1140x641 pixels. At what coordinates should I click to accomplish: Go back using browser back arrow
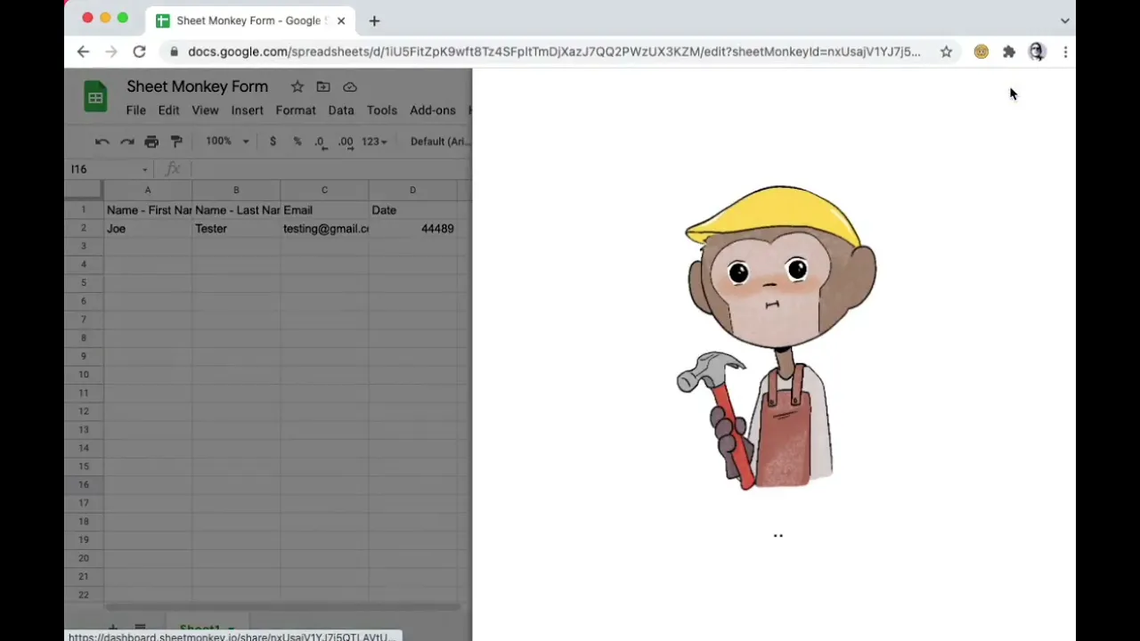83,52
